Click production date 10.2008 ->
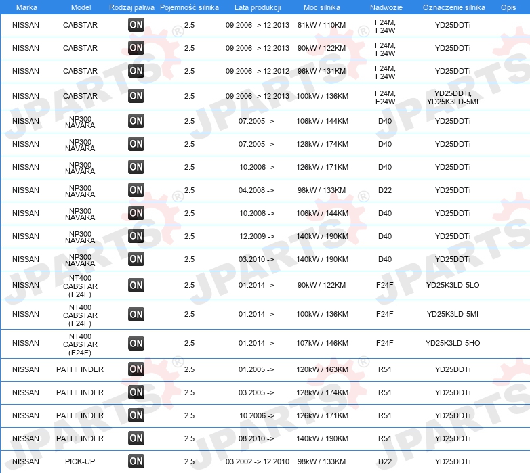Image resolution: width=530 pixels, height=473 pixels. coord(257,213)
